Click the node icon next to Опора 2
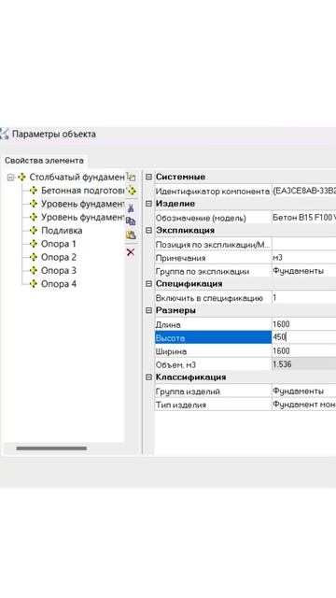The image size is (336, 598). (x=34, y=257)
